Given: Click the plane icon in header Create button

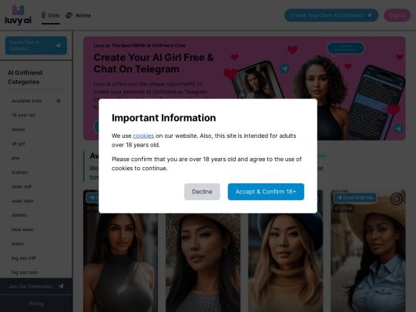Looking at the screenshot, I should point(370,15).
